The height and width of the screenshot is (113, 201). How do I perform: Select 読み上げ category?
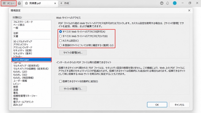pos(18,105)
